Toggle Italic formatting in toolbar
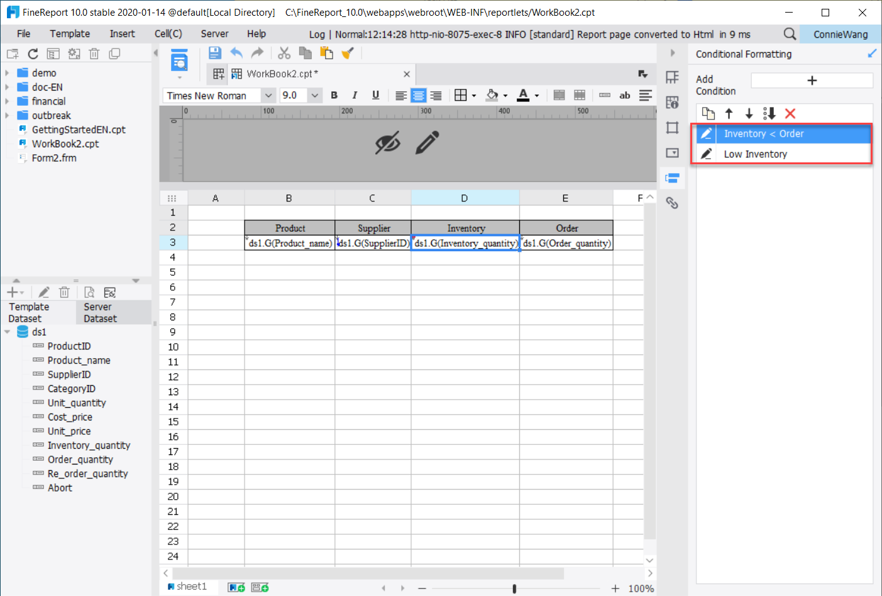 (355, 95)
